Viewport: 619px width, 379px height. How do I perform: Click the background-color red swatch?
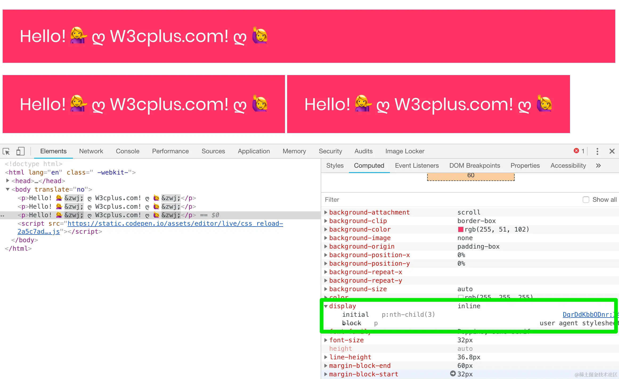[x=461, y=229]
